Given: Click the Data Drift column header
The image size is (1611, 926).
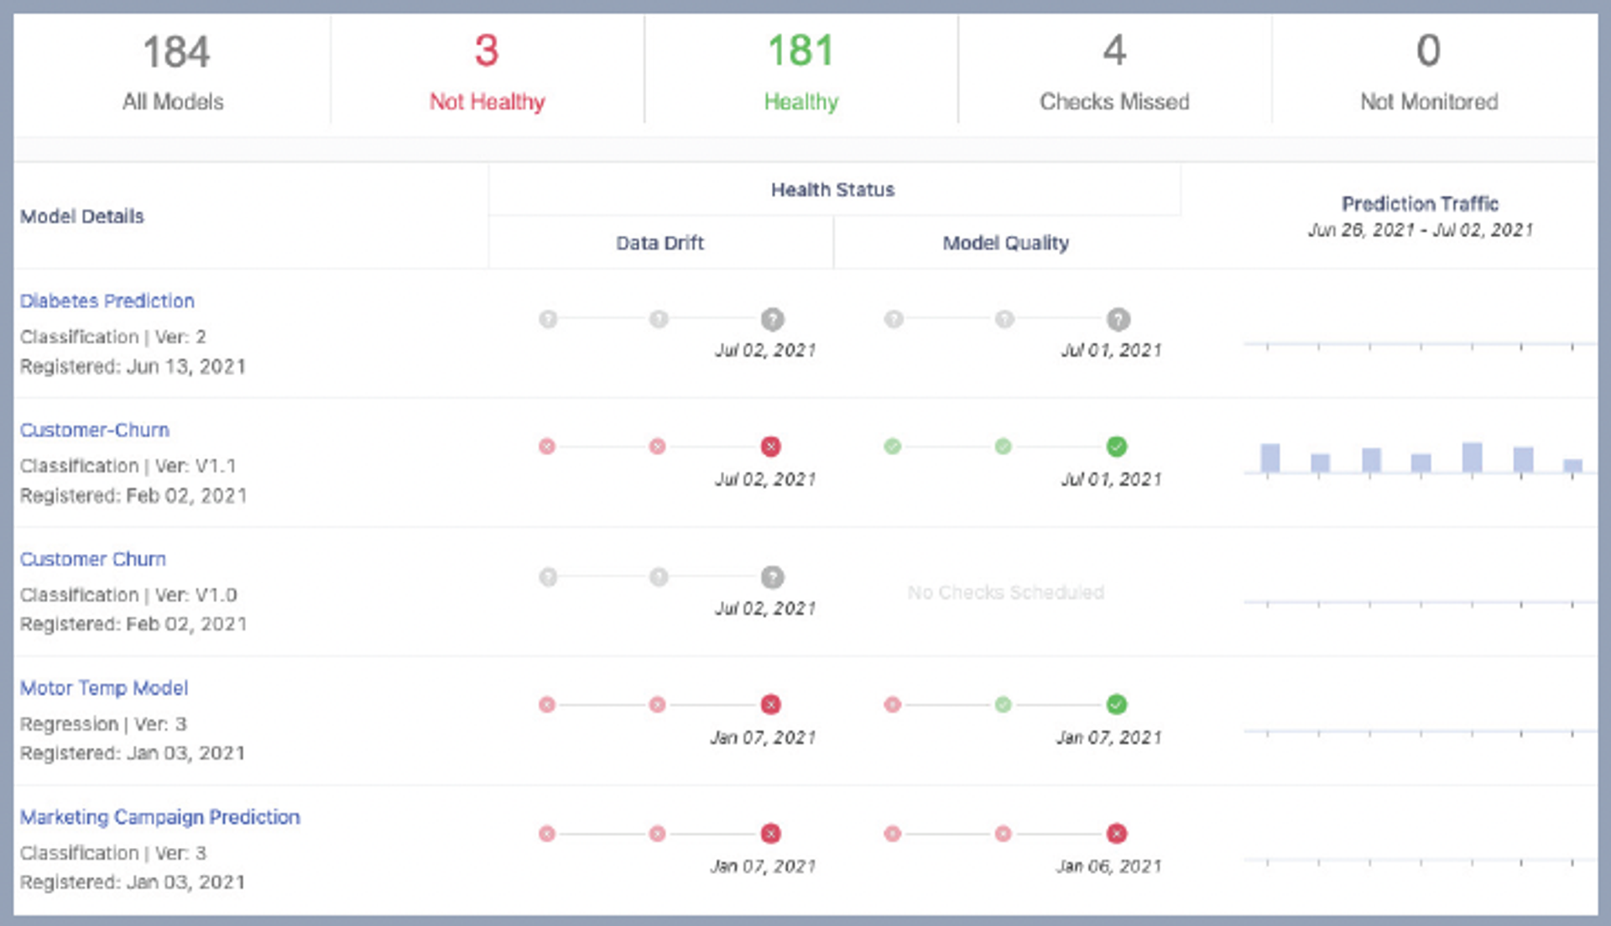Looking at the screenshot, I should tap(660, 243).
